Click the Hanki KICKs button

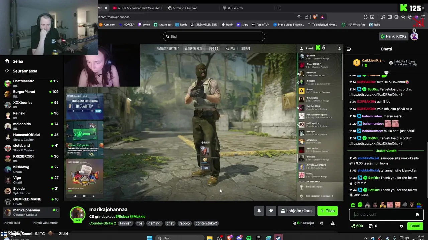[394, 36]
